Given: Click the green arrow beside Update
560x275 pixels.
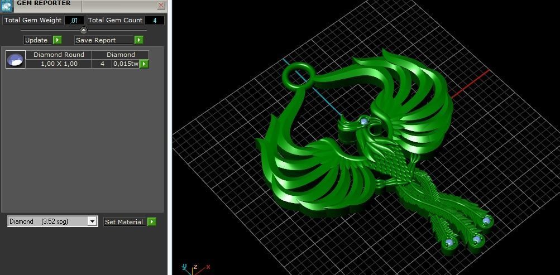Looking at the screenshot, I should (58, 40).
